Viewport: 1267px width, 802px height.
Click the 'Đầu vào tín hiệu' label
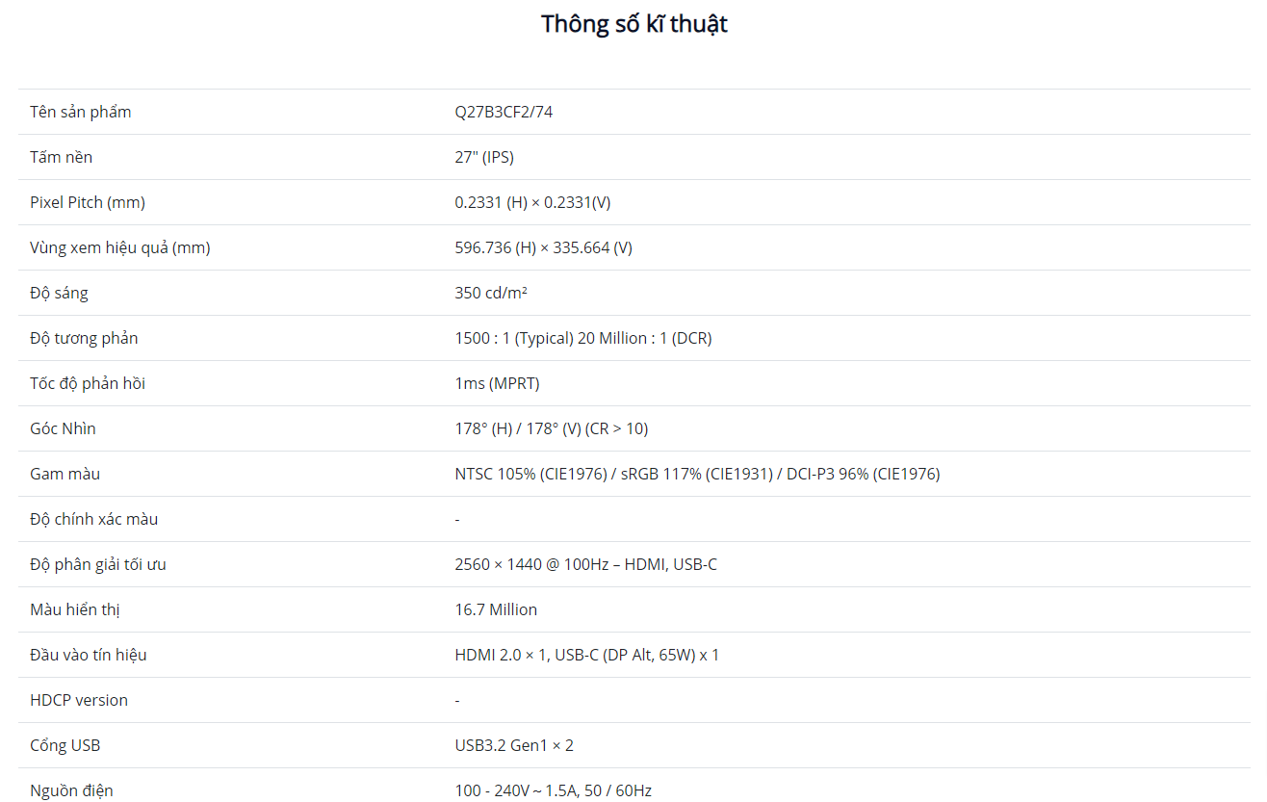pyautogui.click(x=89, y=655)
